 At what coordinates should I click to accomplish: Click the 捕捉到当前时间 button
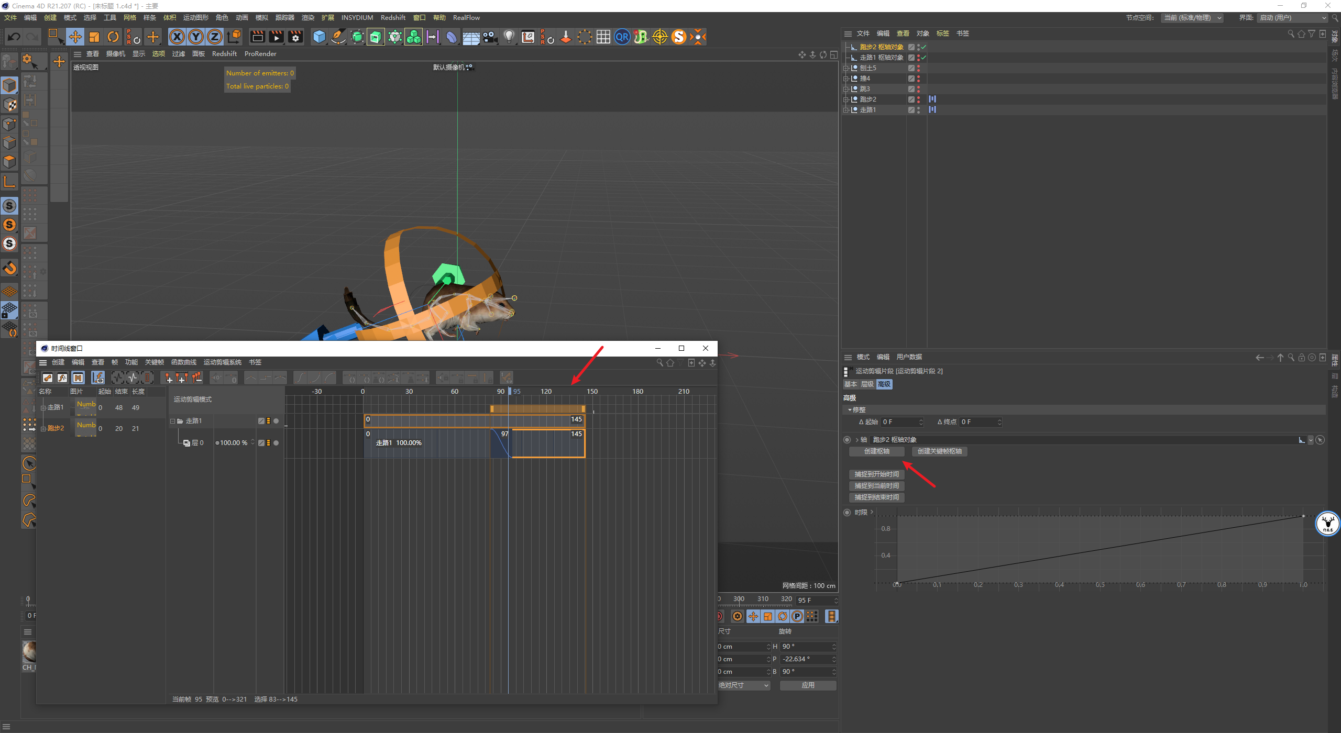pyautogui.click(x=876, y=486)
